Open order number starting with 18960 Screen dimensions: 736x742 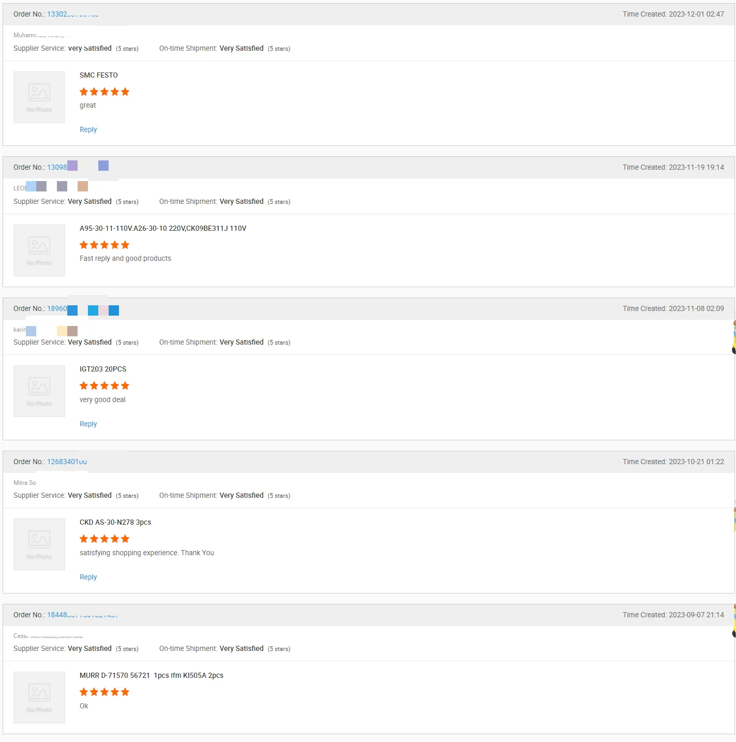click(57, 308)
